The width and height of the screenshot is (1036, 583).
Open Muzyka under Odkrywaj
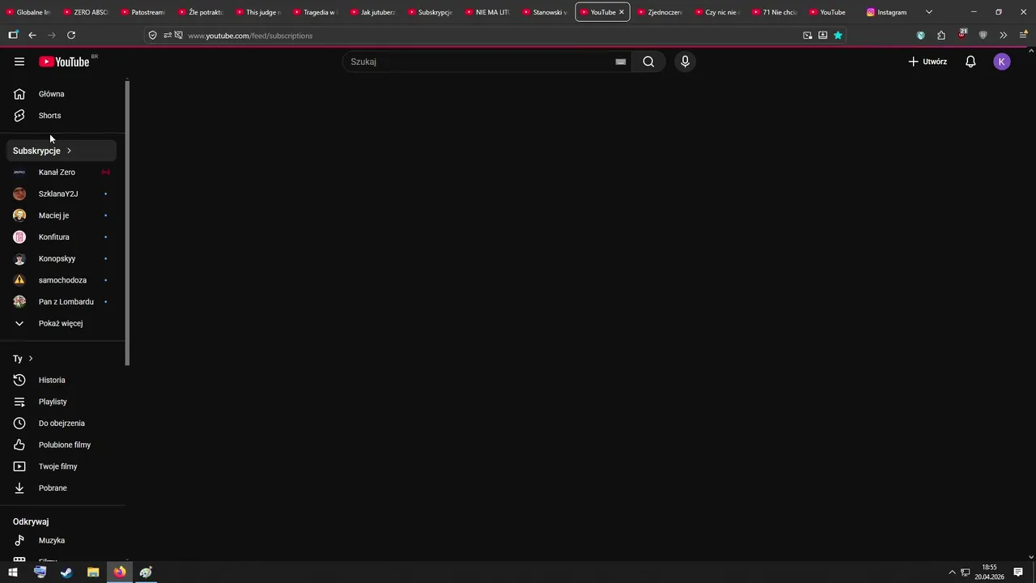click(x=62, y=541)
